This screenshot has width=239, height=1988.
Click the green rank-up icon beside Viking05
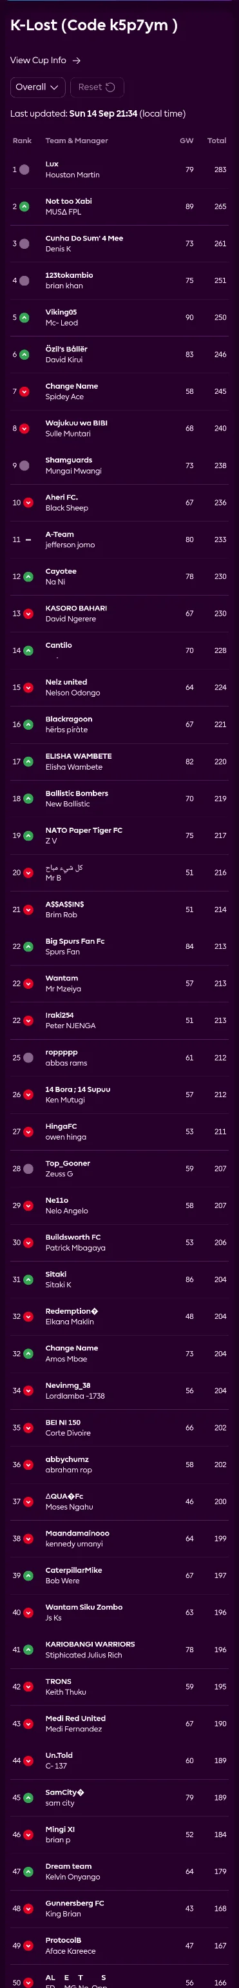(x=24, y=317)
